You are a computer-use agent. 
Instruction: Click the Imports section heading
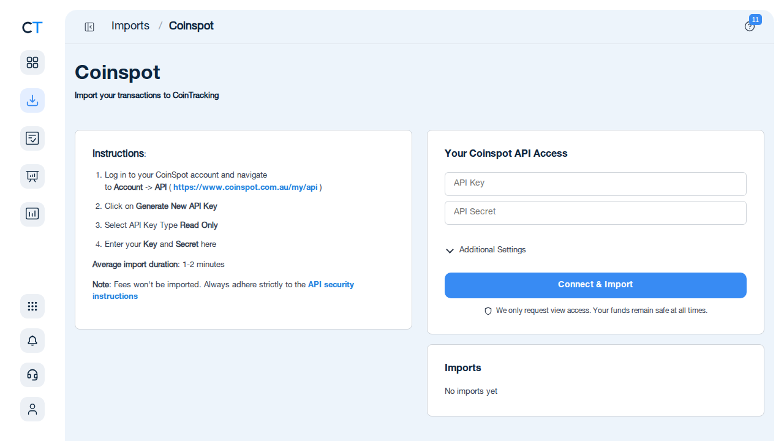[463, 367]
